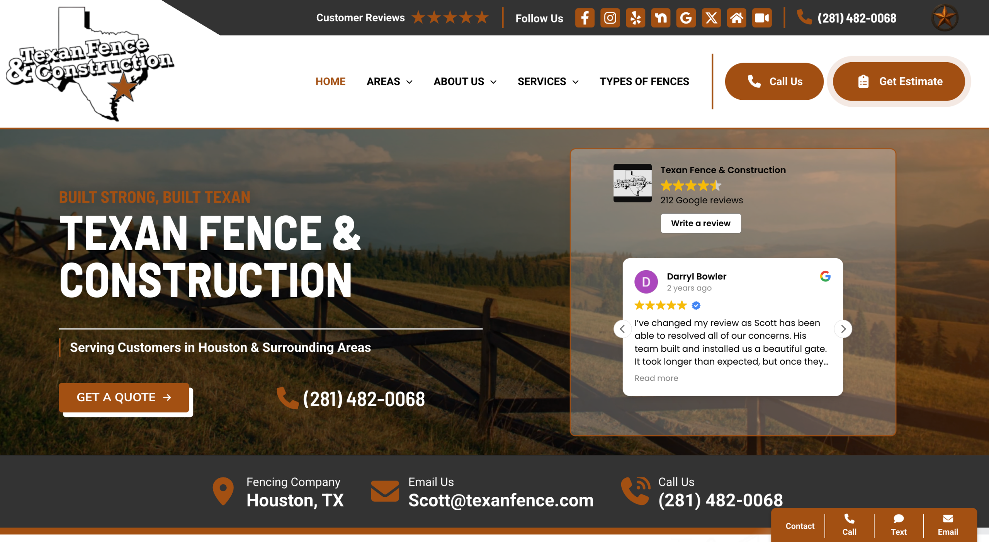Image resolution: width=989 pixels, height=542 pixels.
Task: Click Darryl's five-star rating
Action: point(660,306)
